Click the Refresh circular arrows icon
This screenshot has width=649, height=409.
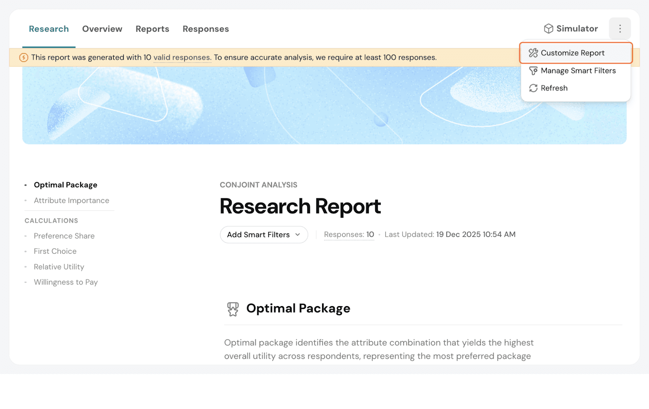pyautogui.click(x=533, y=88)
